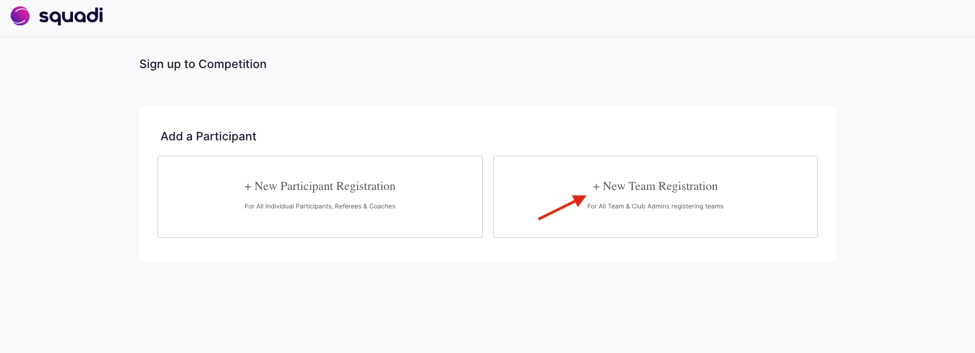Open New Team Registration
This screenshot has height=353, width=975.
point(656,197)
